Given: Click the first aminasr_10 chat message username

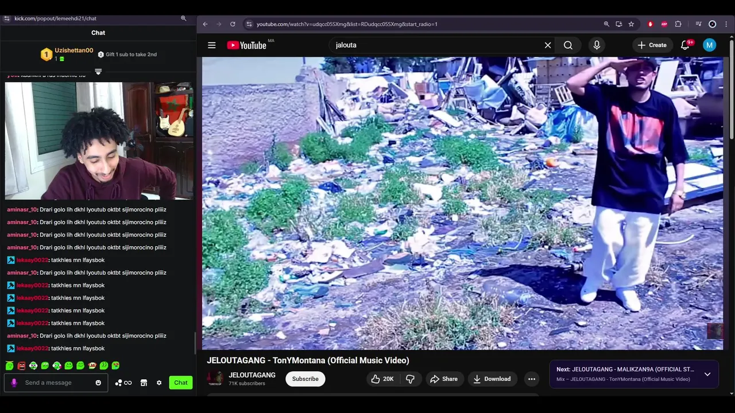Looking at the screenshot, I should (22, 209).
